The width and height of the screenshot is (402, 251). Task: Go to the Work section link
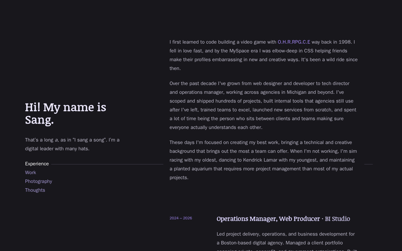(30, 173)
